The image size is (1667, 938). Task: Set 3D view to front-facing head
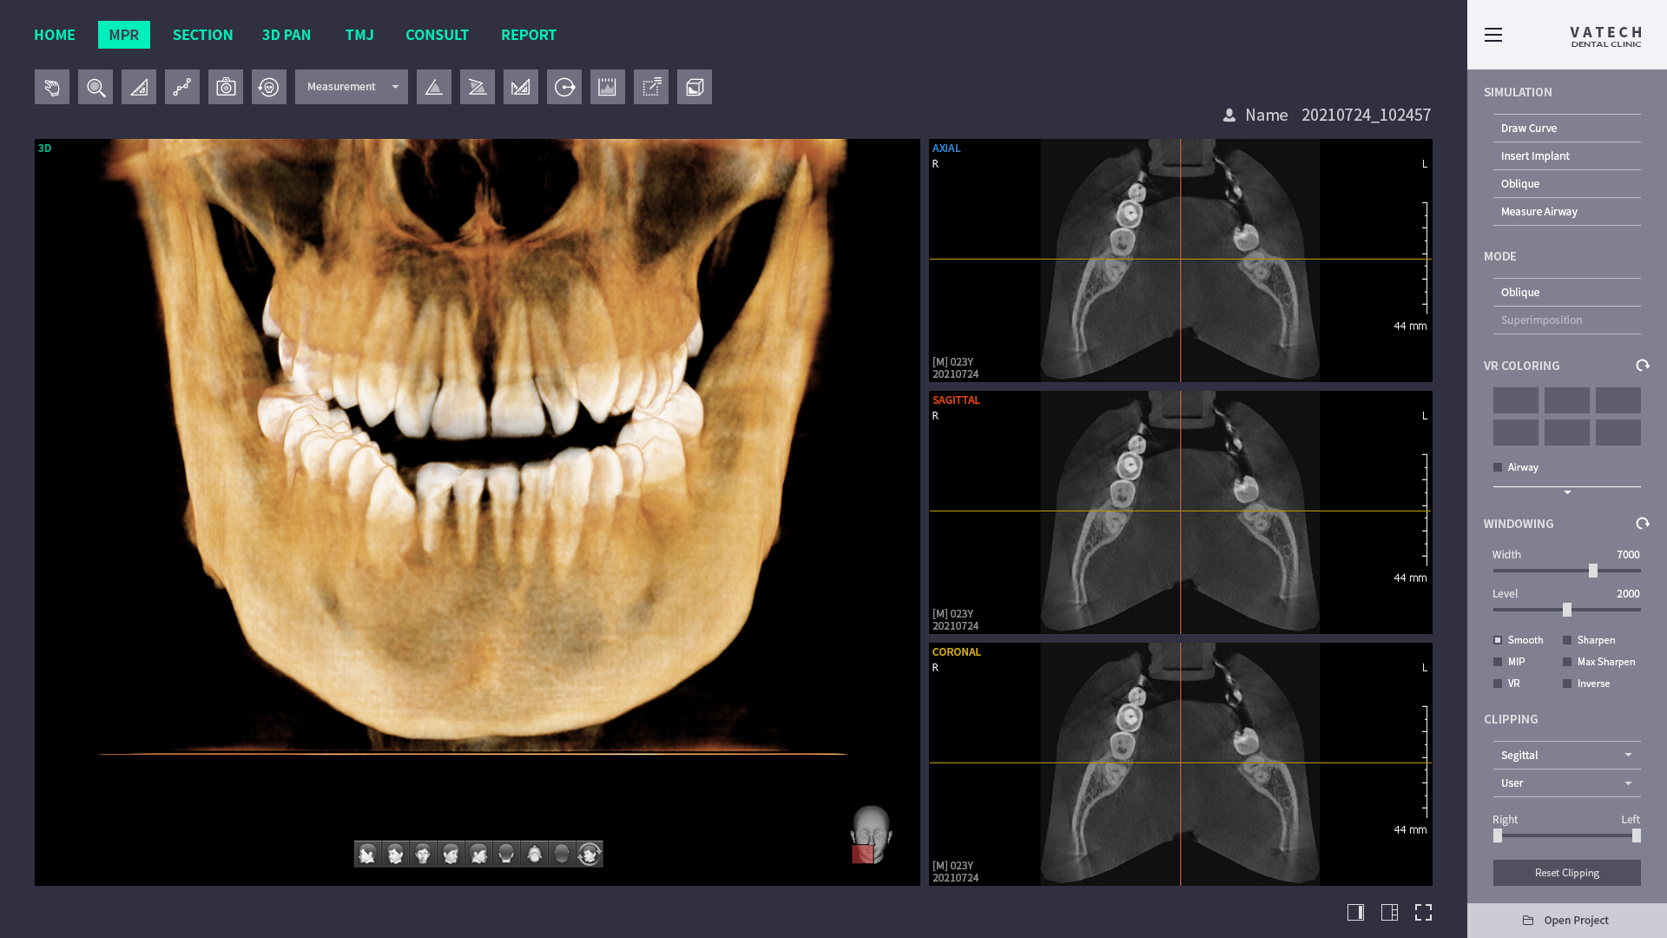coord(423,854)
